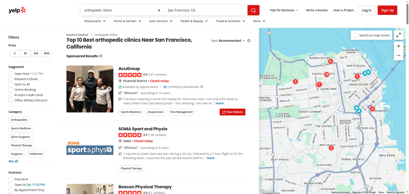409x194 pixels.
Task: Check the Open to All filter
Action: pyautogui.click(x=11, y=84)
